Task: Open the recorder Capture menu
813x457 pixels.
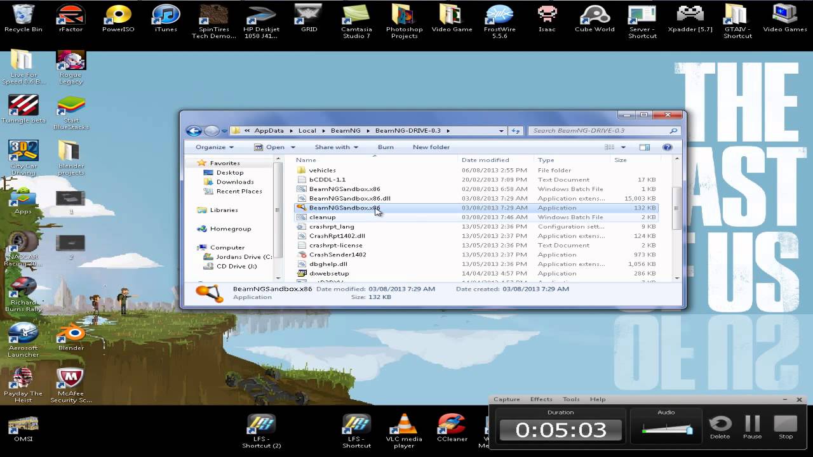Action: [507, 399]
